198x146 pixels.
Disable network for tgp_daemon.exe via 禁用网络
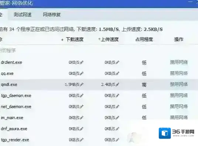click(x=179, y=95)
